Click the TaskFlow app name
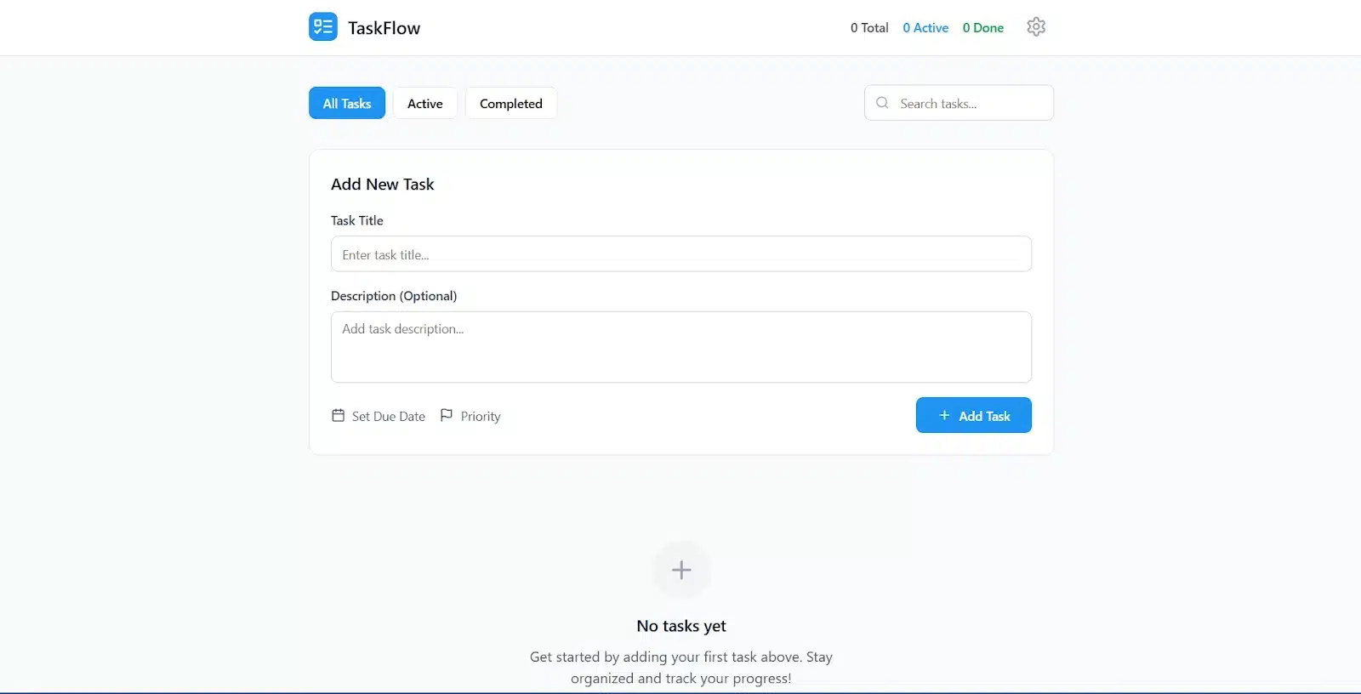The height and width of the screenshot is (694, 1361). (384, 28)
